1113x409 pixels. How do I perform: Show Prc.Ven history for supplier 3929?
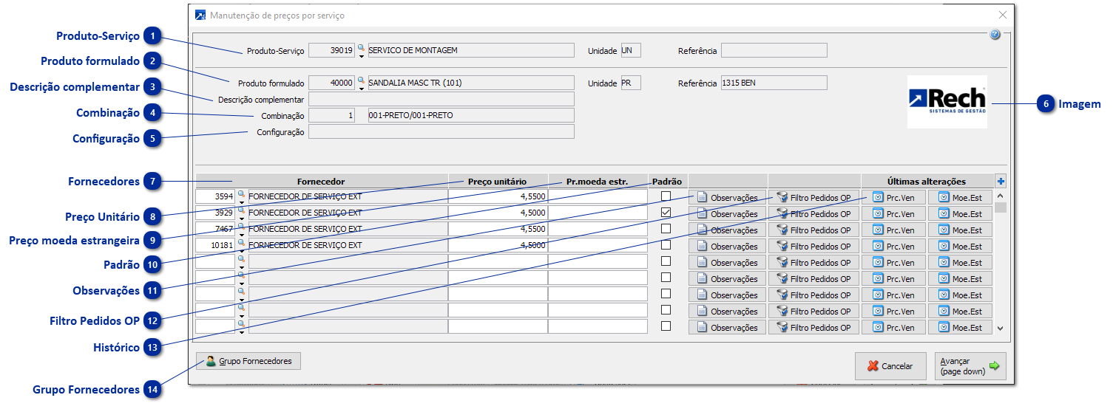click(893, 214)
